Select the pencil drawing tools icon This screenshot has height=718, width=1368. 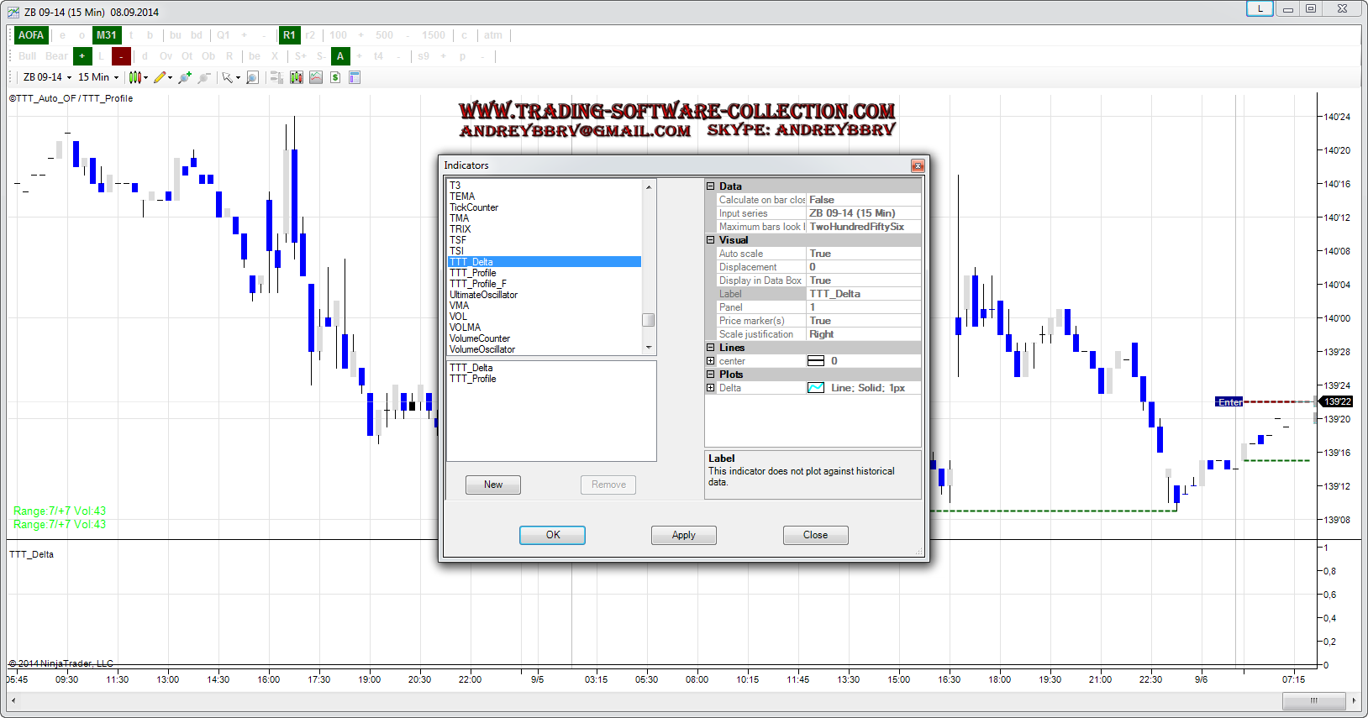click(x=160, y=77)
